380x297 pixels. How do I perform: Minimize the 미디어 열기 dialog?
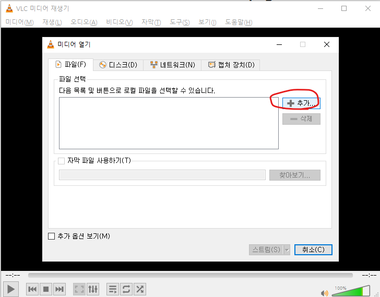pyautogui.click(x=279, y=44)
